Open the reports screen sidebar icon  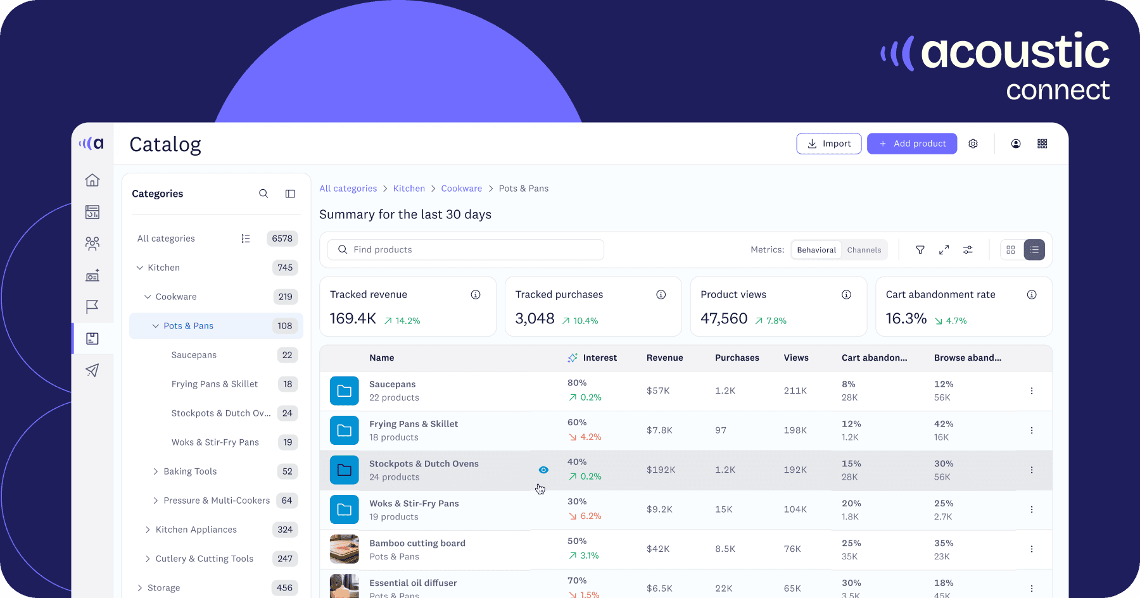92,275
